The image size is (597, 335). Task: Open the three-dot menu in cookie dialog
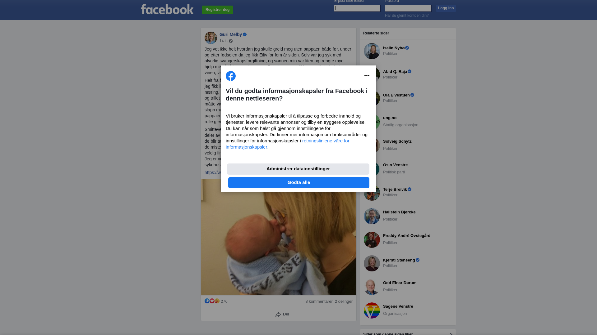(x=367, y=76)
